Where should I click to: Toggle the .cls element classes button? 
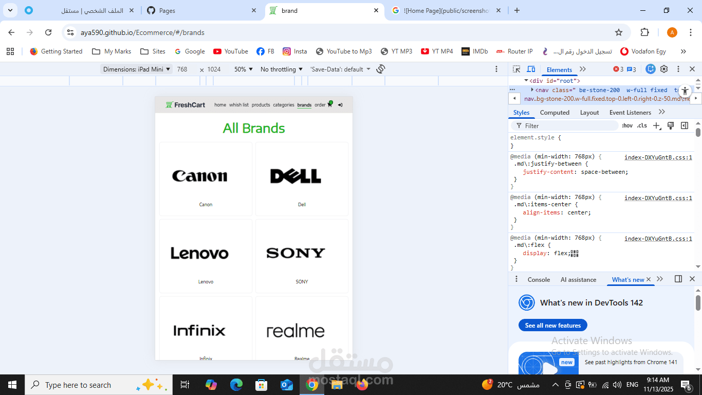point(642,125)
